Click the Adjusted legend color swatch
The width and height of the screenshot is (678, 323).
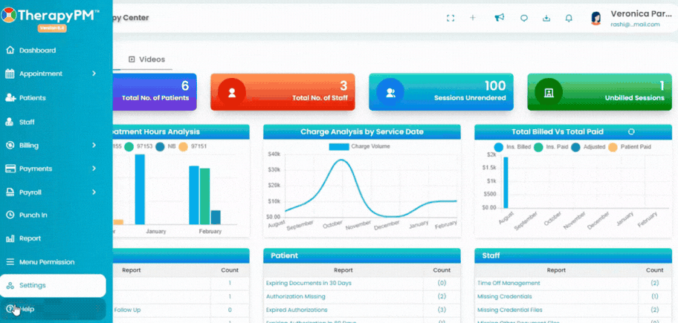coord(575,147)
